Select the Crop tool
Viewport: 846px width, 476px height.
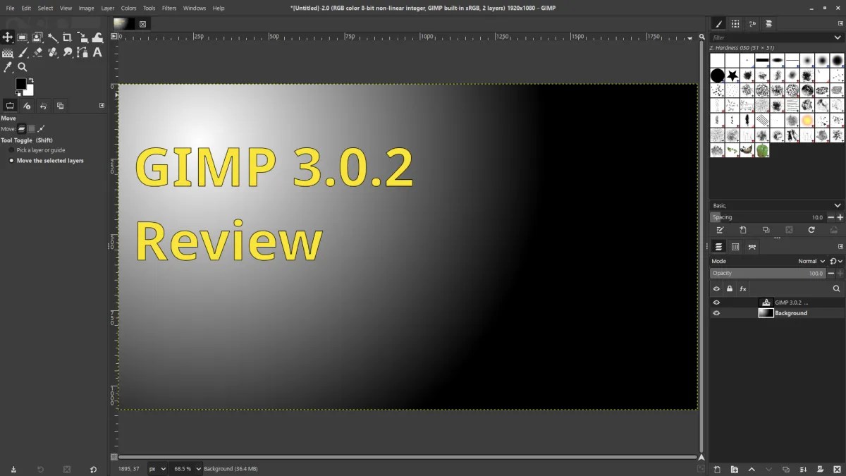68,37
